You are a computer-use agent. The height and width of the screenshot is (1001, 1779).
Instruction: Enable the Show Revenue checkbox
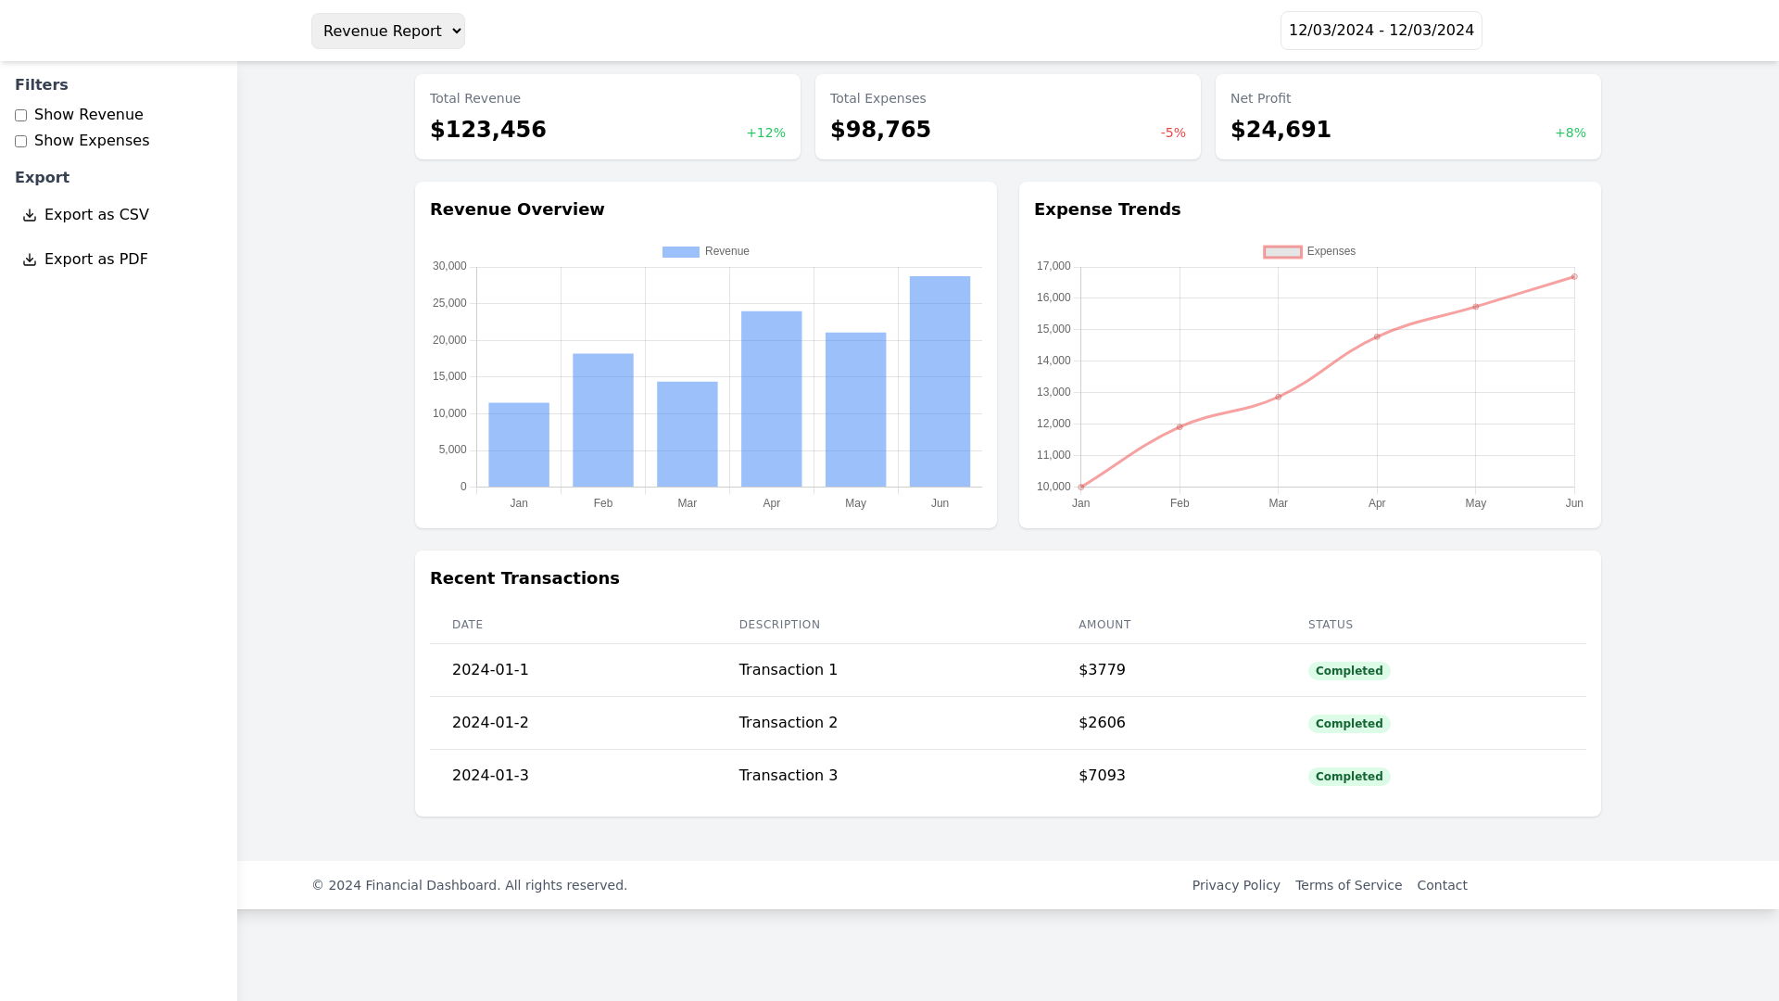20,116
